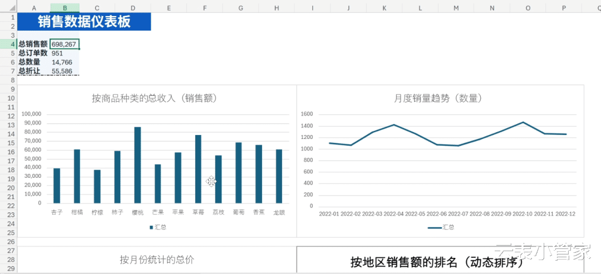Screen dimensions: 601x274
Task: Click the 汇总 legend in the bar chart
Action: 158,227
